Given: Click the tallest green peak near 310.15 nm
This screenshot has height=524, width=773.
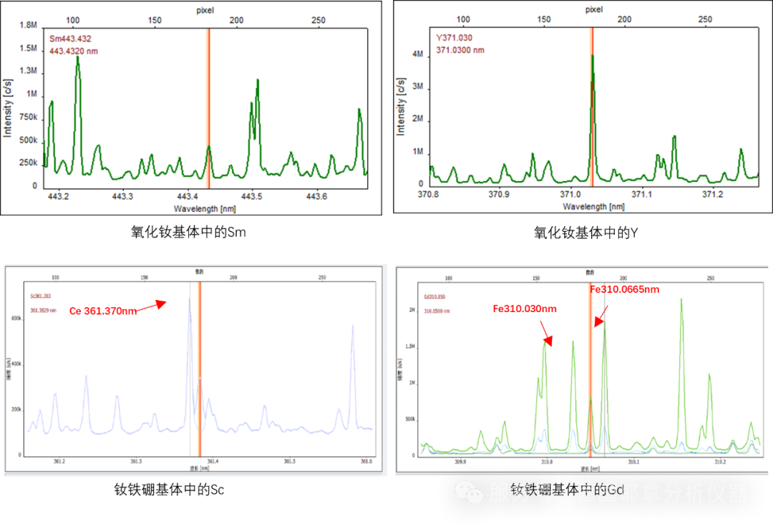Looking at the screenshot, I should (x=681, y=301).
